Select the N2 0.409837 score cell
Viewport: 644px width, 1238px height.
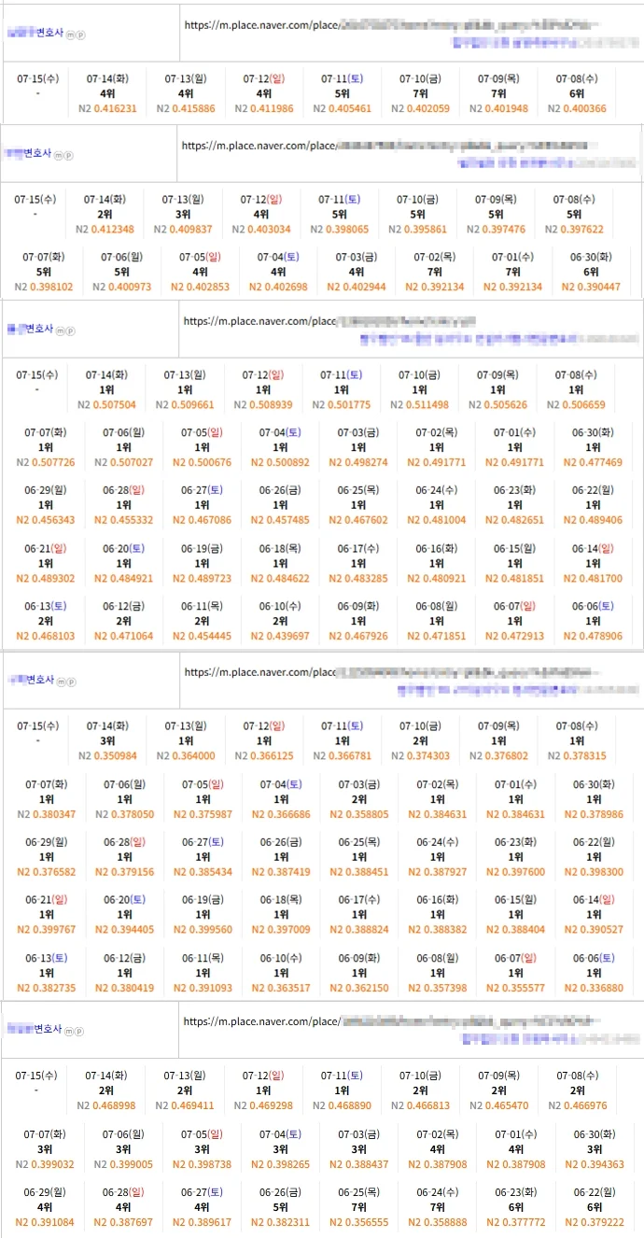click(x=183, y=229)
